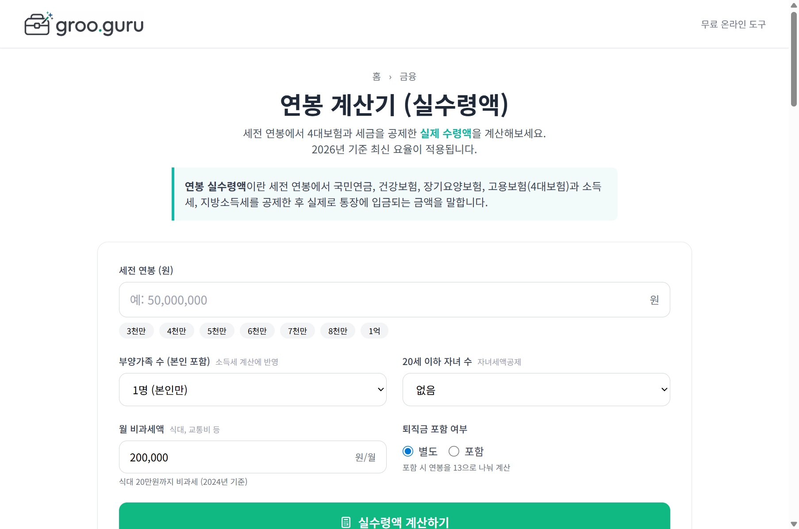Apply the 8천만 salary shortcut
Screen dimensions: 799x529
pyautogui.click(x=338, y=331)
